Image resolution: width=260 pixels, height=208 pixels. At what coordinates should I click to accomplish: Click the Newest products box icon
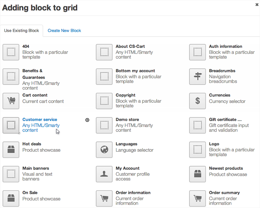click(x=198, y=174)
